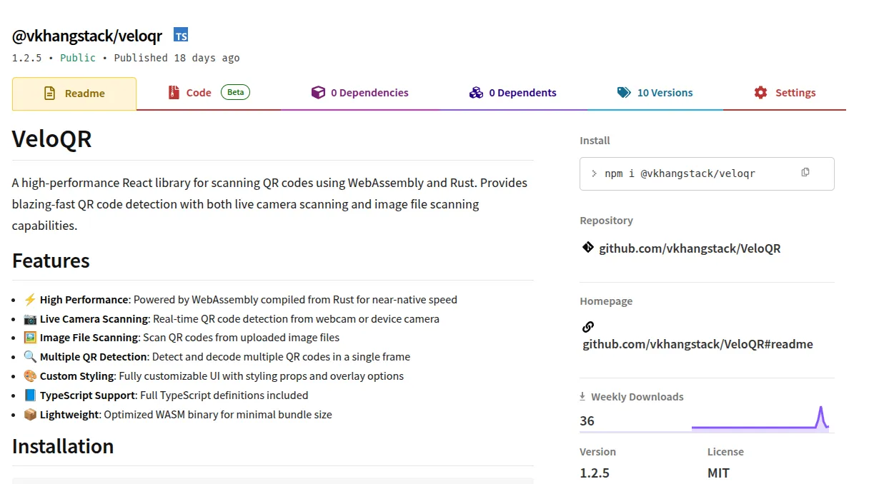Click the Versions tags icon

624,93
